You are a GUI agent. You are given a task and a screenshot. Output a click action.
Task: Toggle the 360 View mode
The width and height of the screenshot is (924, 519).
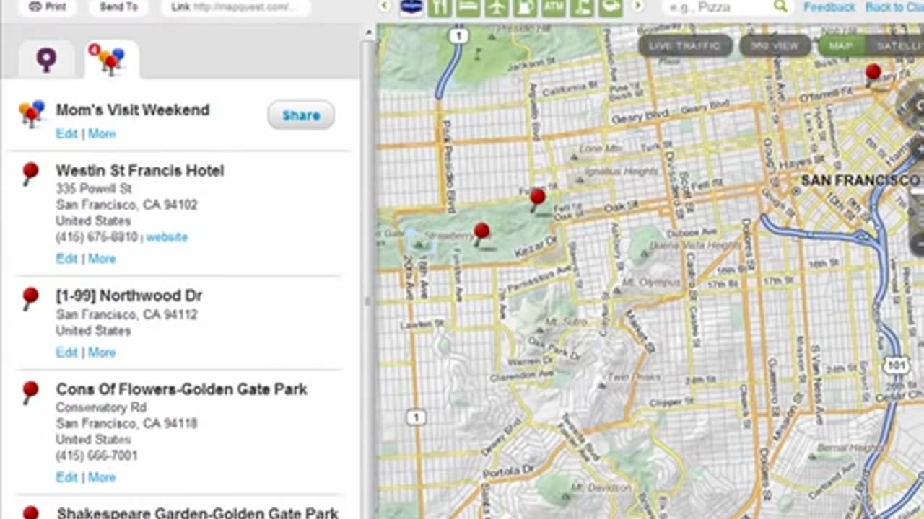pyautogui.click(x=775, y=45)
